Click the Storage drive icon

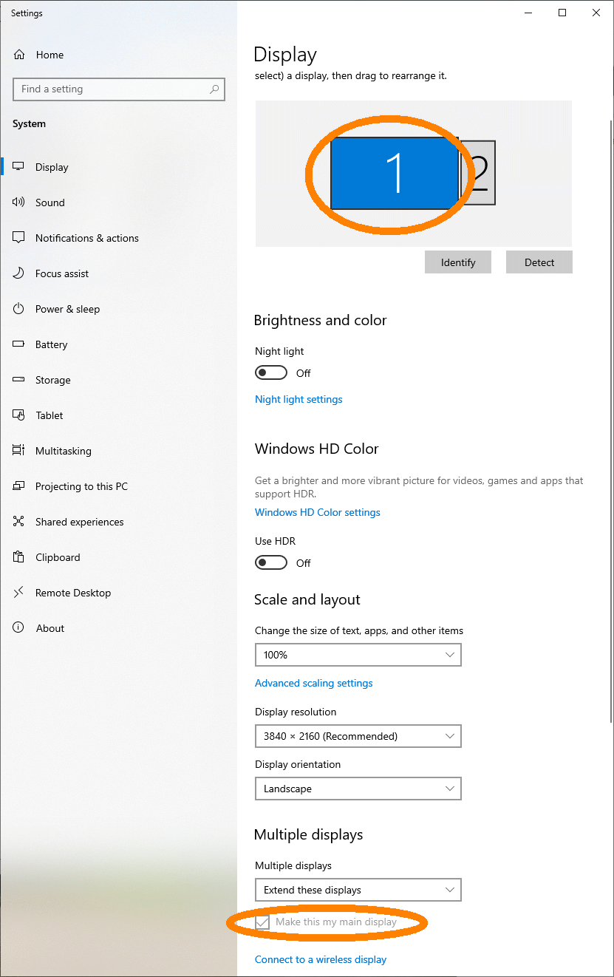pos(19,380)
